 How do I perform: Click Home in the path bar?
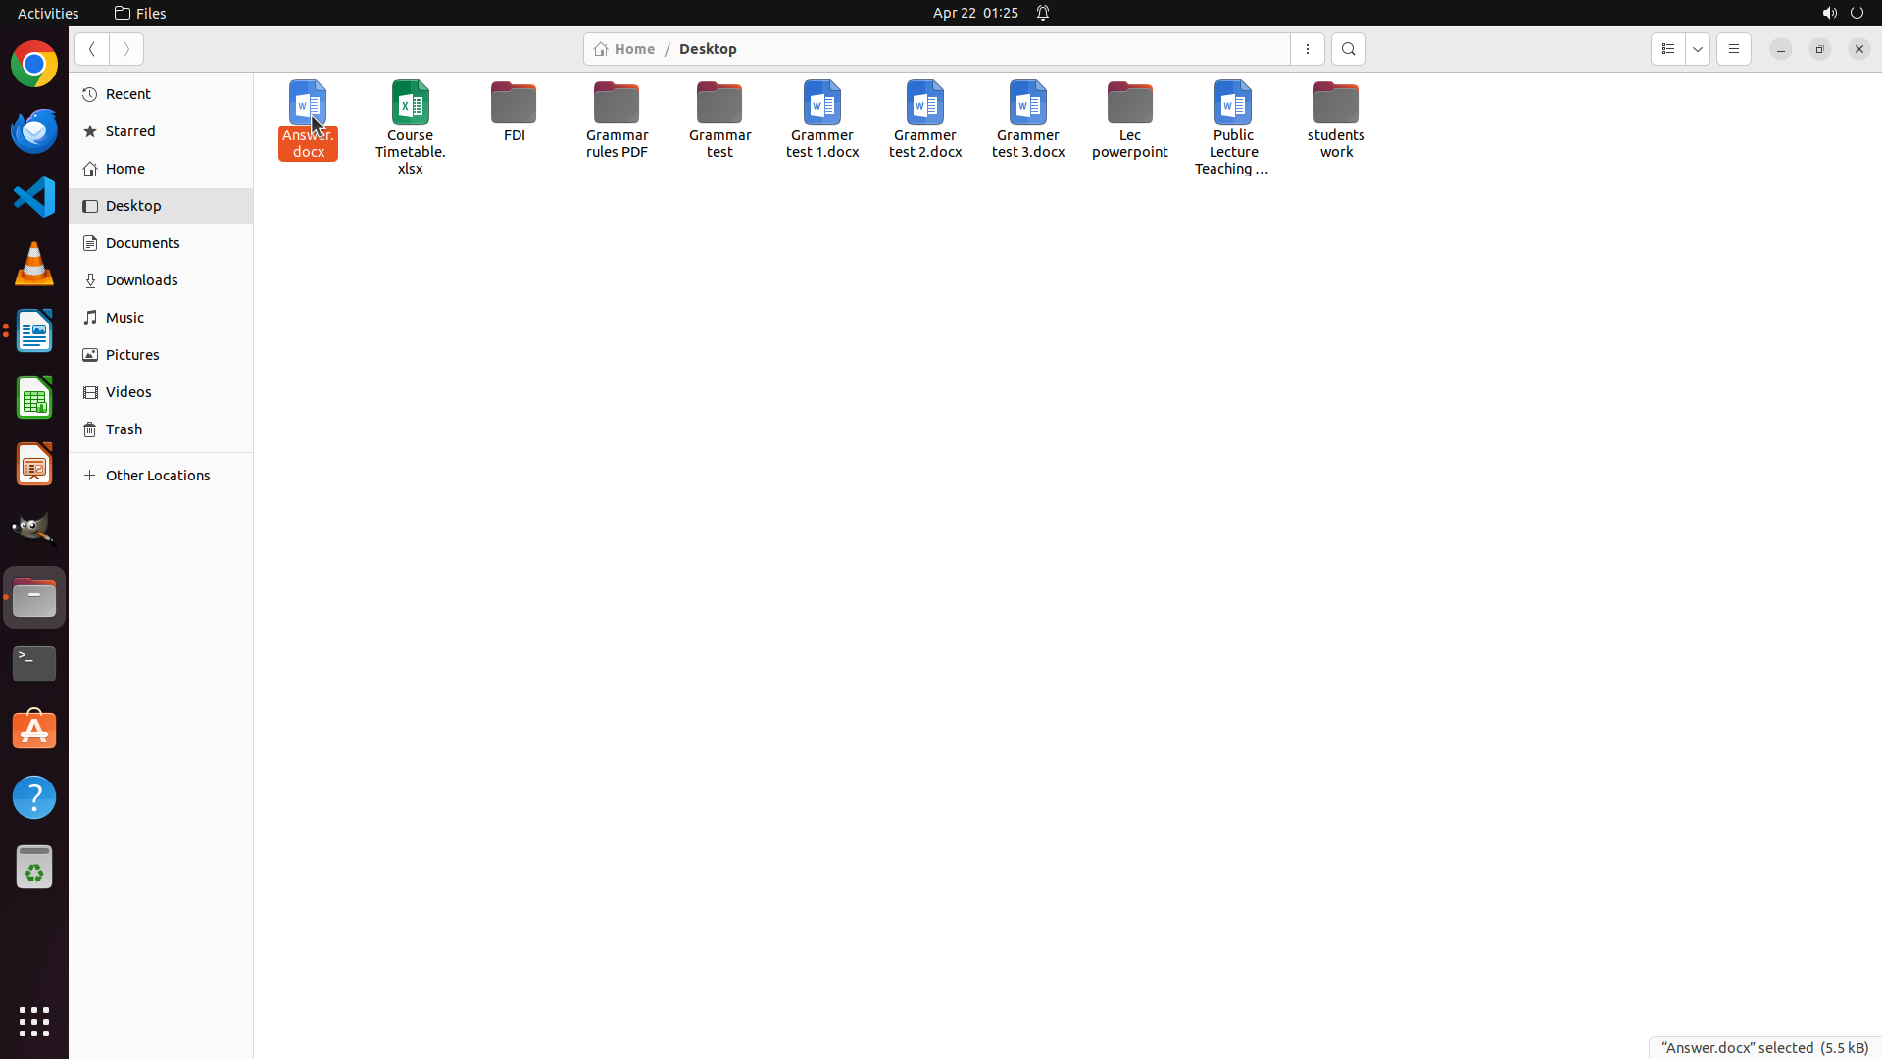point(625,49)
